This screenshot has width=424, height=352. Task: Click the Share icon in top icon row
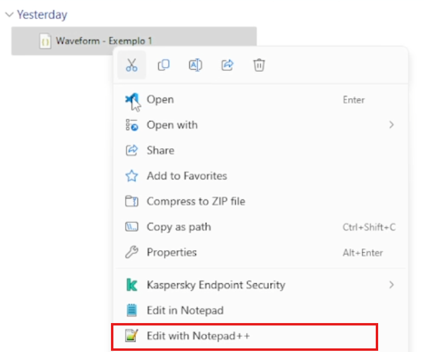pos(227,66)
